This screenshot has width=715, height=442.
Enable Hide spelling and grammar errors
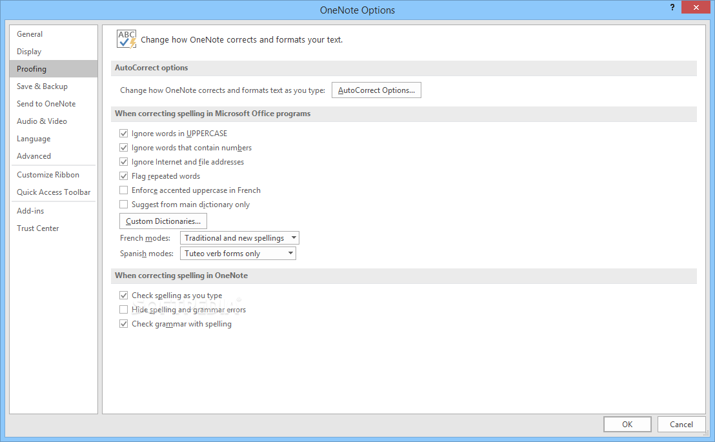coord(124,310)
